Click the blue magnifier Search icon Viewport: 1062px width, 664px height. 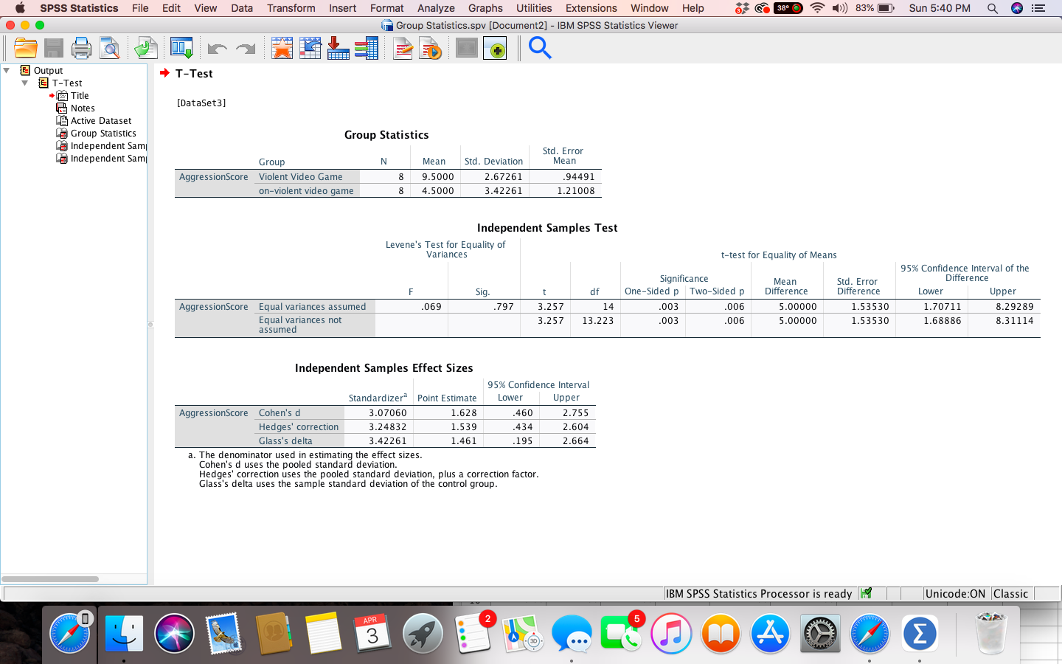point(541,48)
